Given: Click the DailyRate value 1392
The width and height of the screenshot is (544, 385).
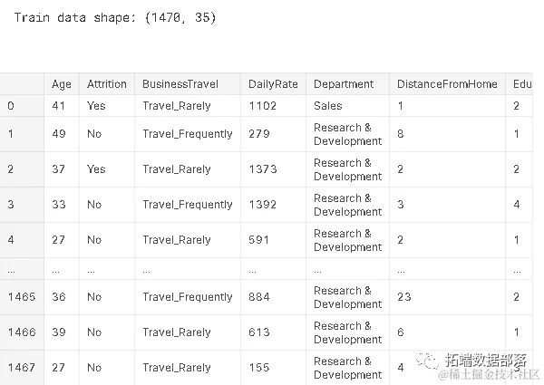Looking at the screenshot, I should (x=263, y=205).
